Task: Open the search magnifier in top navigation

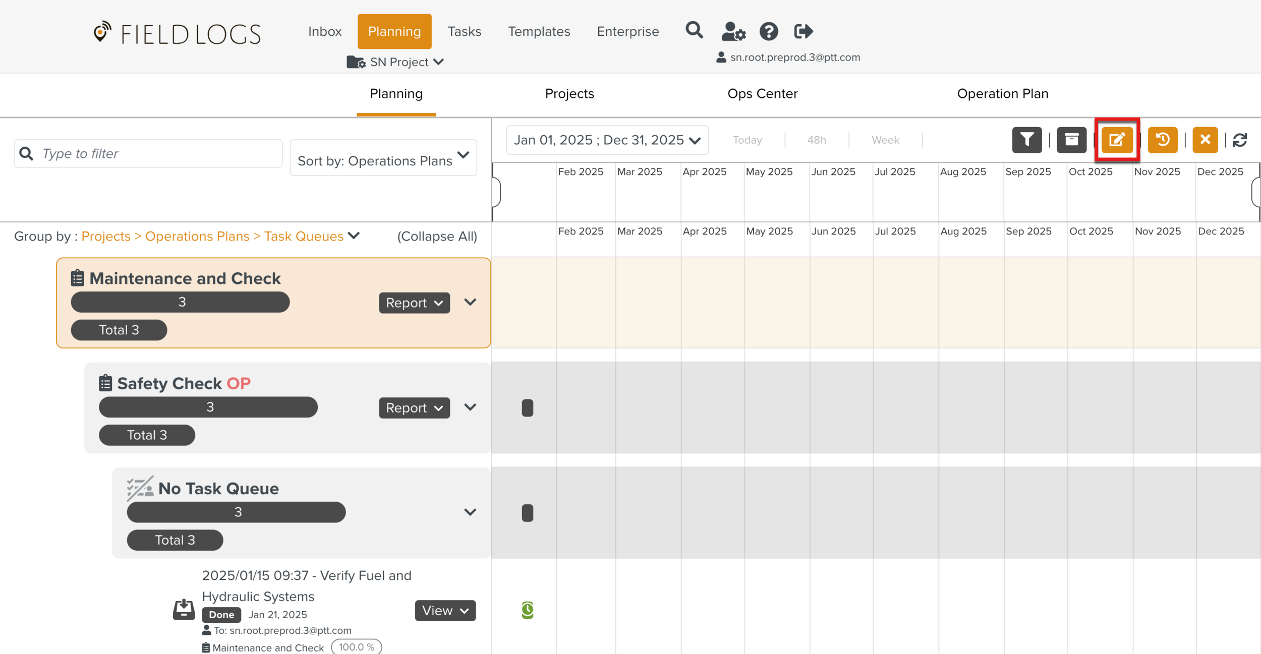Action: (694, 30)
